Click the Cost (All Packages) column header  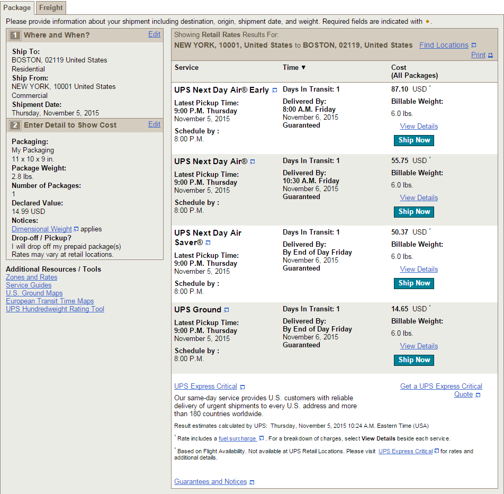tap(415, 71)
